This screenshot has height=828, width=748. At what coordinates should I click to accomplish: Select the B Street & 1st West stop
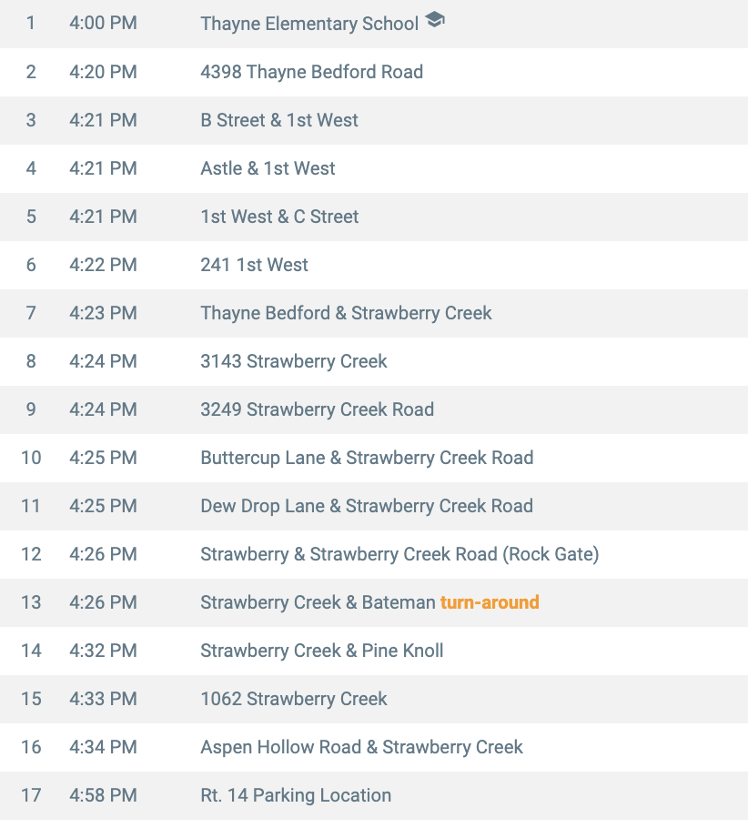[279, 120]
